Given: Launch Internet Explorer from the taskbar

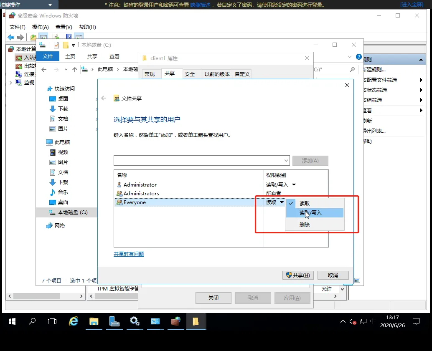Looking at the screenshot, I should (73, 321).
